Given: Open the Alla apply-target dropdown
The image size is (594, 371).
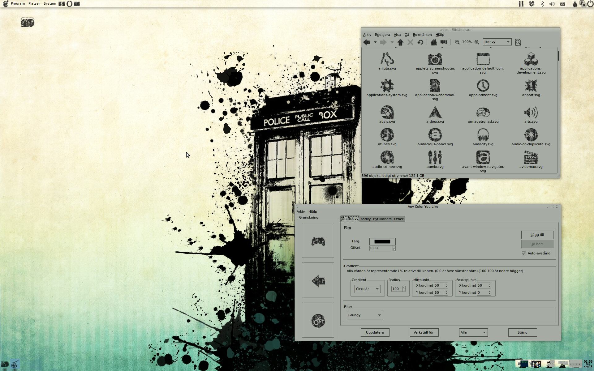Looking at the screenshot, I should coord(473,332).
